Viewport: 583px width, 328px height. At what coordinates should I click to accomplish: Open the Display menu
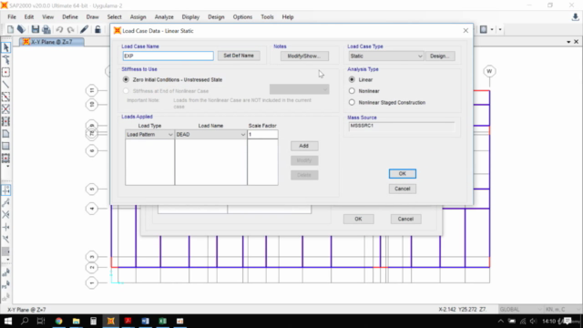[190, 17]
